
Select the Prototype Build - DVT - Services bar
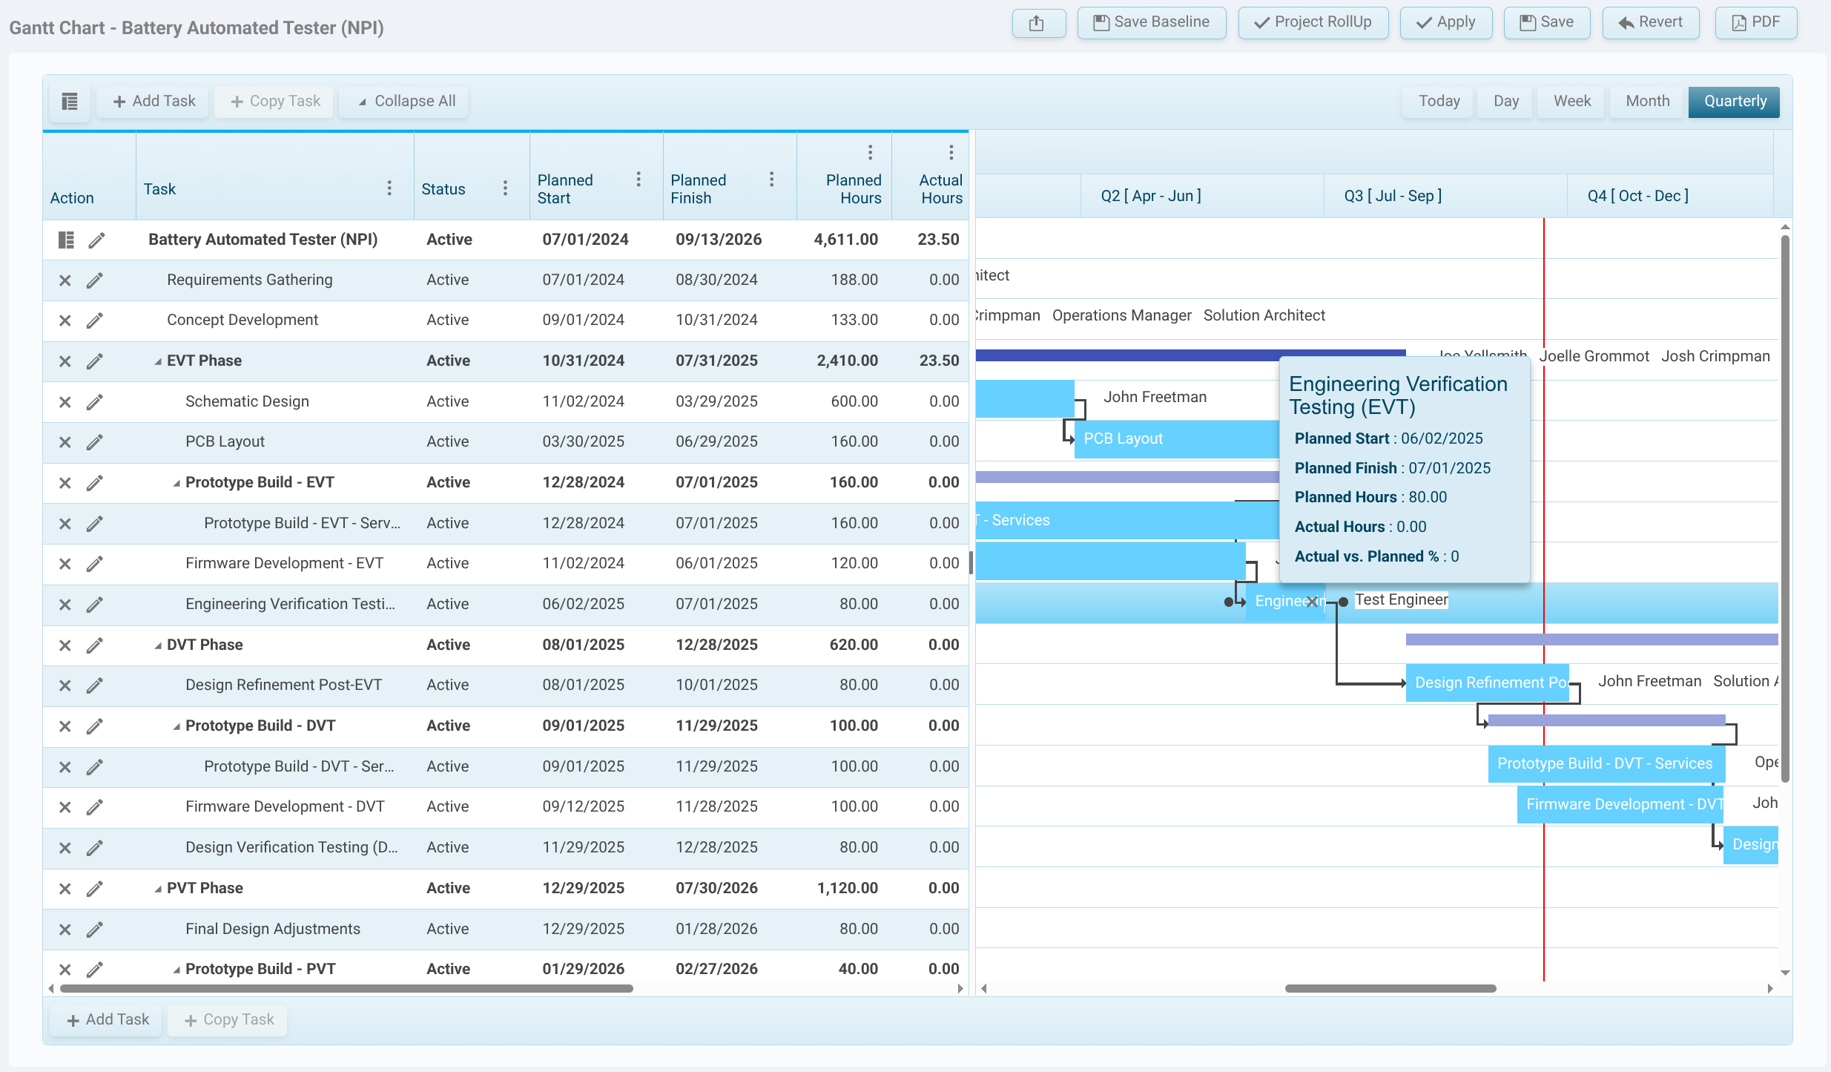[x=1606, y=763]
